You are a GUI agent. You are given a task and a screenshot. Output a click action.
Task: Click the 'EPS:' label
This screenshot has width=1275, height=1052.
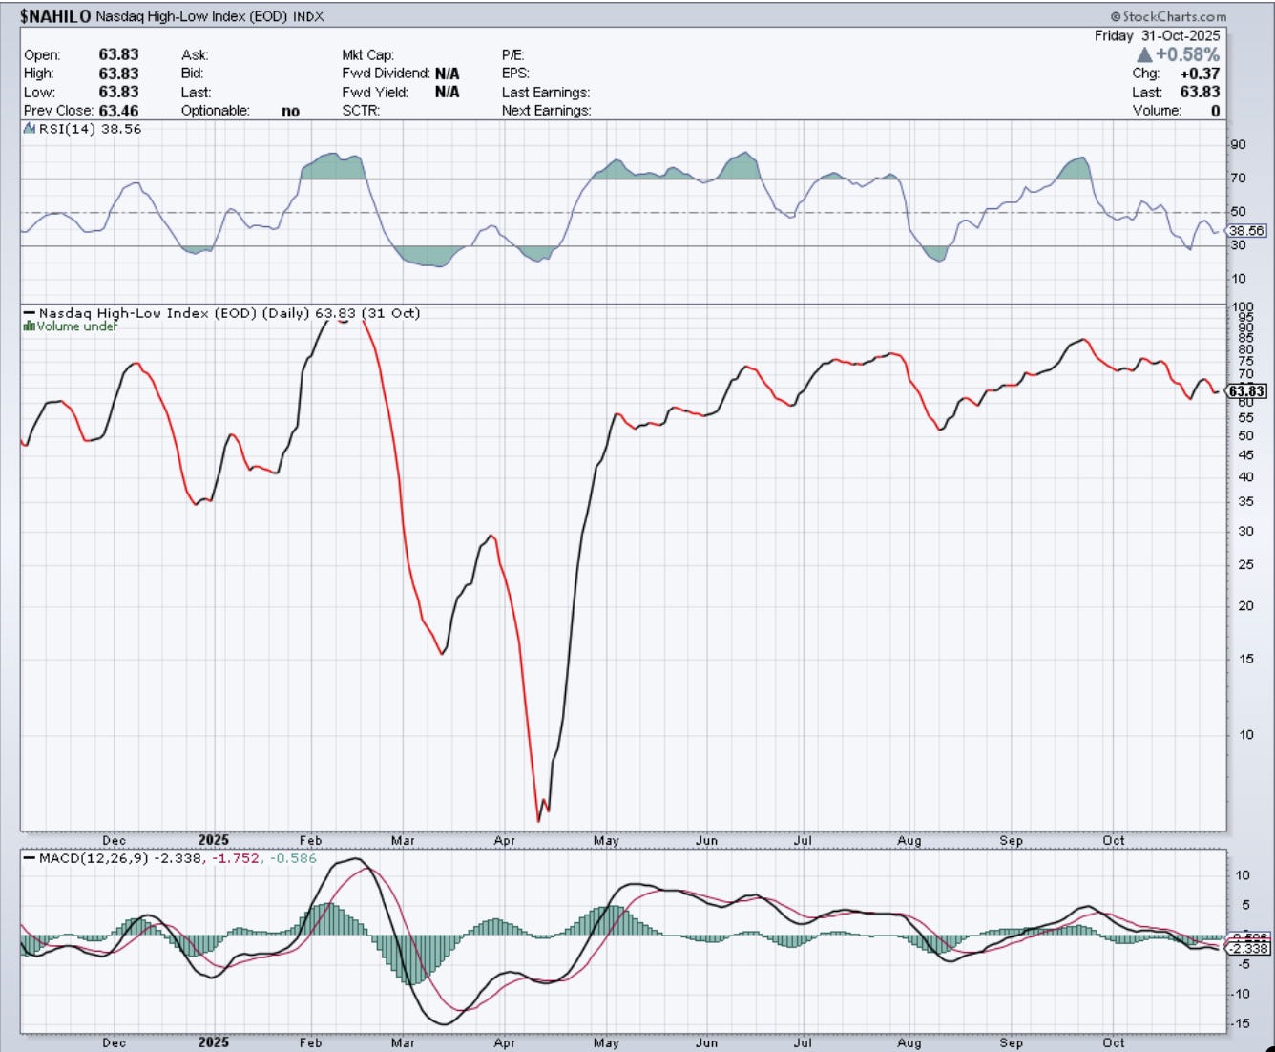pyautogui.click(x=515, y=74)
